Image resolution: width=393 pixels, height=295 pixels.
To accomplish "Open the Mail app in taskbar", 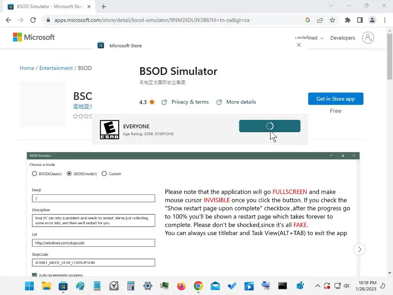I will point(215,286).
